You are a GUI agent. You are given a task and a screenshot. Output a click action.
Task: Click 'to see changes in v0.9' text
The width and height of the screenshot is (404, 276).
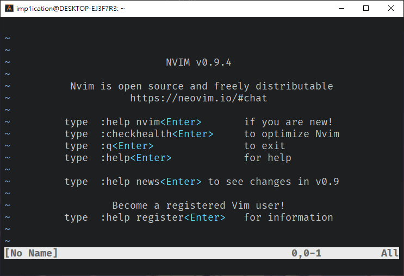(274, 182)
